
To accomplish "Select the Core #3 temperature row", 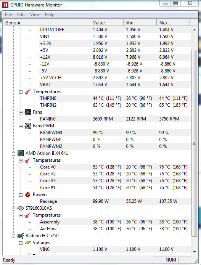I will (115, 181).
